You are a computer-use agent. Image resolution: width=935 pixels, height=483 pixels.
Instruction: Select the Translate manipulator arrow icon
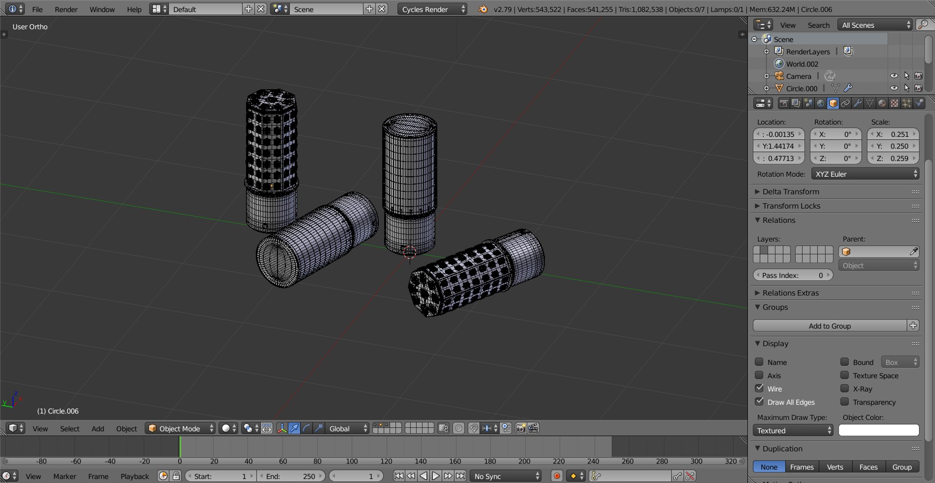tap(294, 428)
